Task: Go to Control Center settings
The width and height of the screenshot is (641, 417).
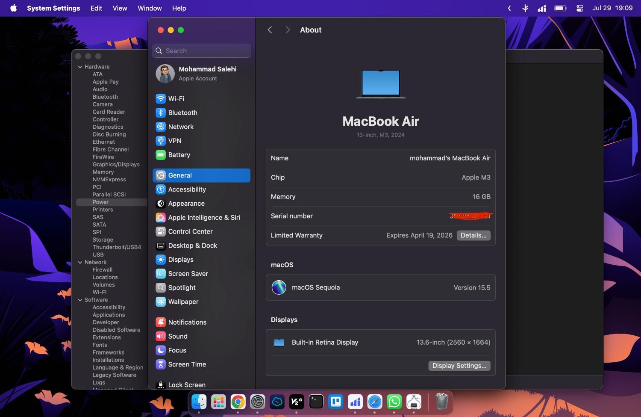Action: click(x=201, y=231)
